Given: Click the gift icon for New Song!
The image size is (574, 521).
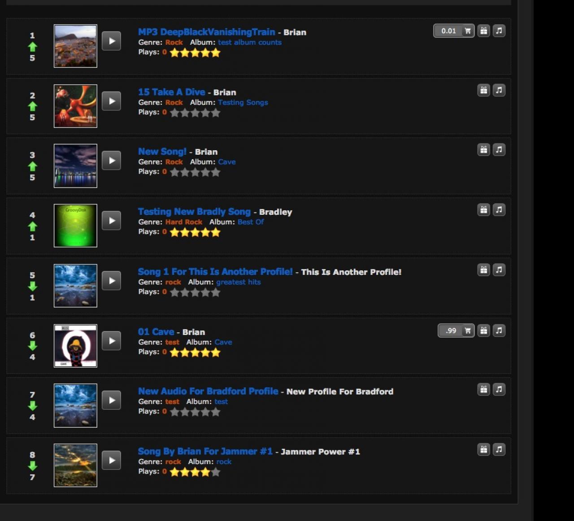Looking at the screenshot, I should coord(483,150).
